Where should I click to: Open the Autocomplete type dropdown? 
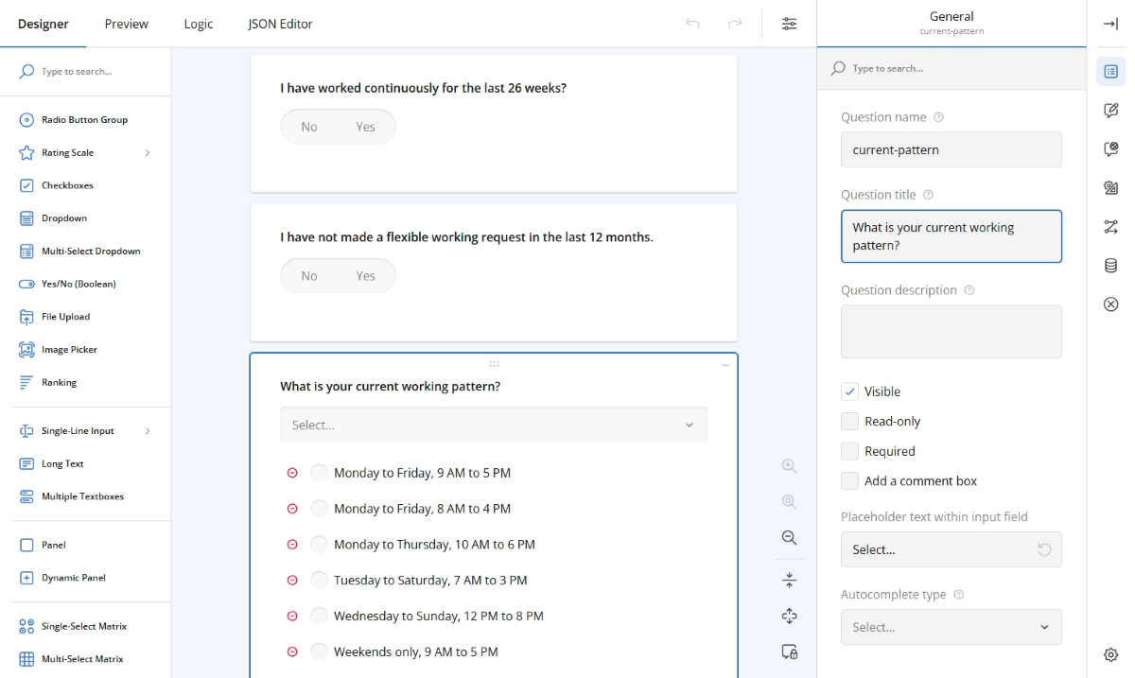point(951,627)
